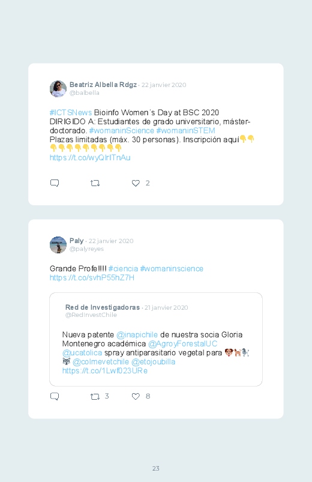Follow link https://t.co/svhP55hZ7H
Image resolution: width=312 pixels, height=482 pixels.
click(x=92, y=278)
